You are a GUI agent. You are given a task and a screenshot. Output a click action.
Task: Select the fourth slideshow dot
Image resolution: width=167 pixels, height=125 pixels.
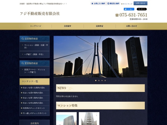[x=105, y=81]
